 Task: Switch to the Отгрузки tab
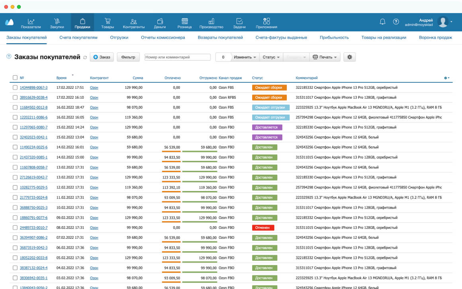click(x=119, y=37)
